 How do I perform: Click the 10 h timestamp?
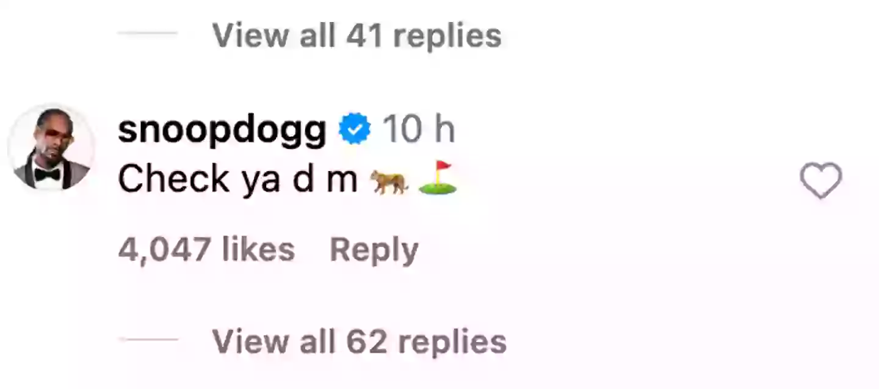pos(419,128)
